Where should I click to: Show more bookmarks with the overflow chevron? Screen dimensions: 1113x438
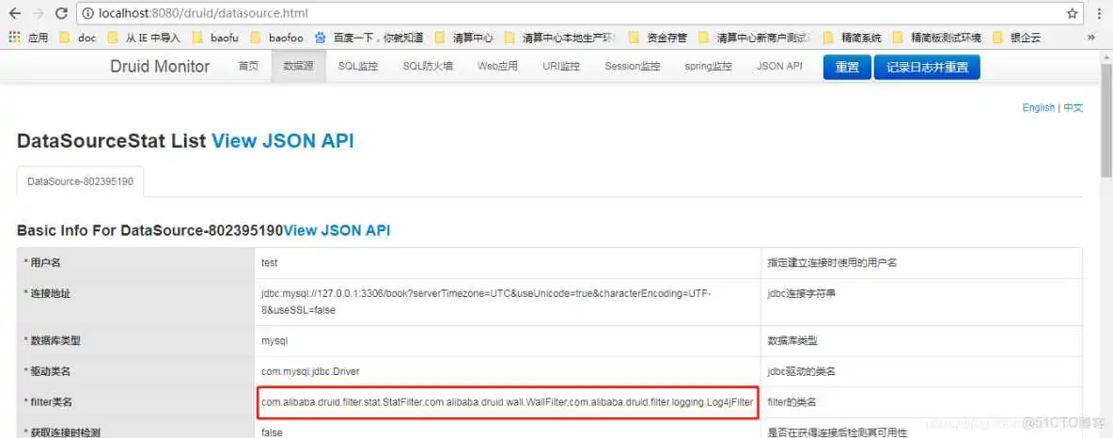pyautogui.click(x=1091, y=38)
